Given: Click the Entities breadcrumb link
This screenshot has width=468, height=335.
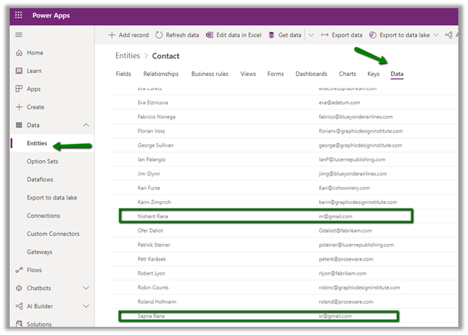Looking at the screenshot, I should pyautogui.click(x=127, y=56).
